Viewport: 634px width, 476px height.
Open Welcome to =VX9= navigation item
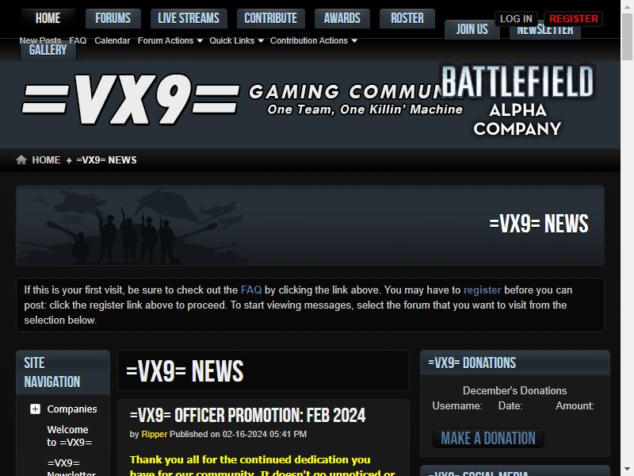[70, 436]
